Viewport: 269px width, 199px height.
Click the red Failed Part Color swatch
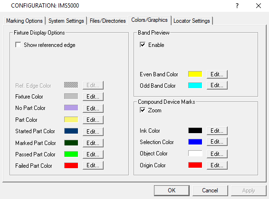pyautogui.click(x=71, y=165)
